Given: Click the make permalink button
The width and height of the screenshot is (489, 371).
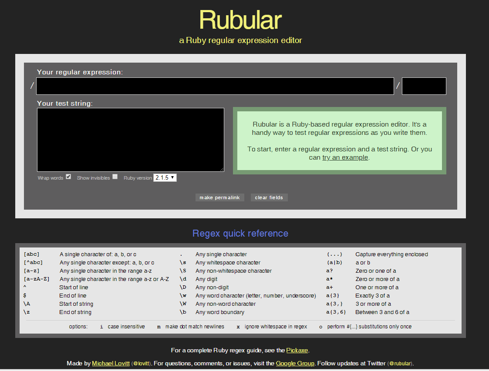Looking at the screenshot, I should [219, 197].
